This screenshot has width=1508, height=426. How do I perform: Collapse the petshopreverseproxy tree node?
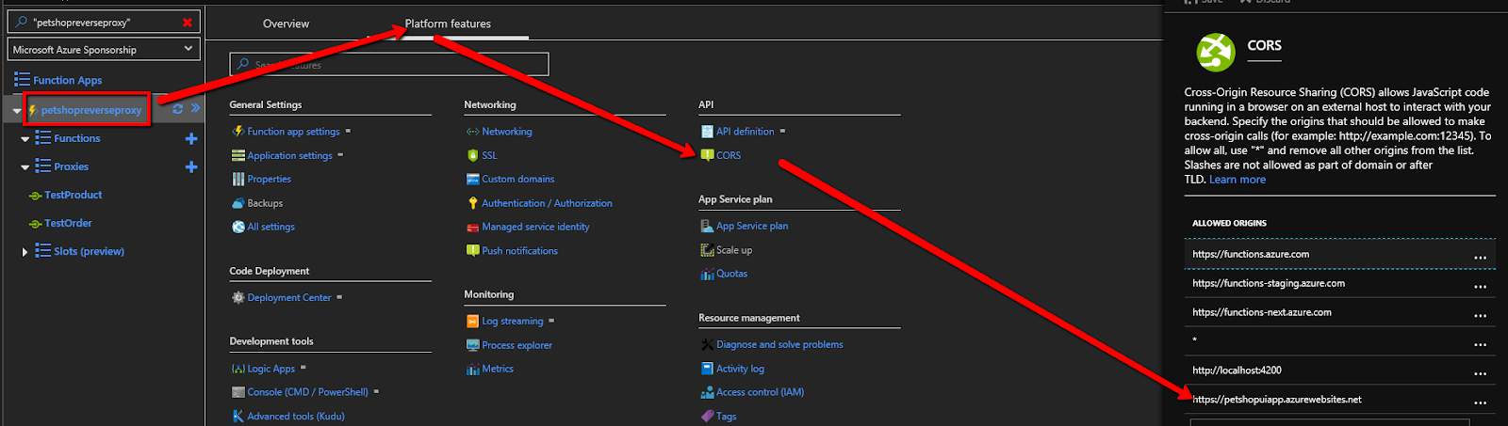pos(17,111)
